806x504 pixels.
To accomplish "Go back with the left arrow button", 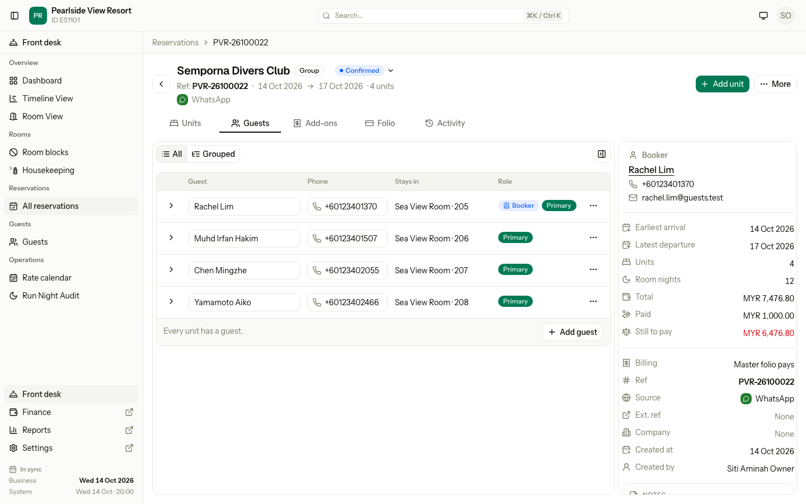I will pos(161,84).
